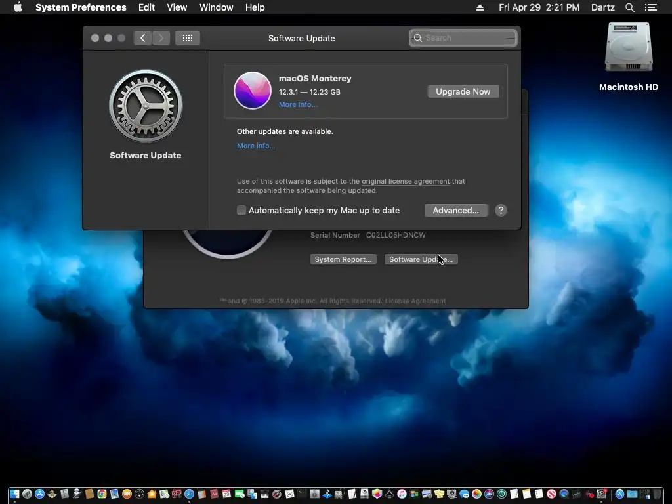
Task: Select the serial number C02LL05HDNCW
Action: 396,235
